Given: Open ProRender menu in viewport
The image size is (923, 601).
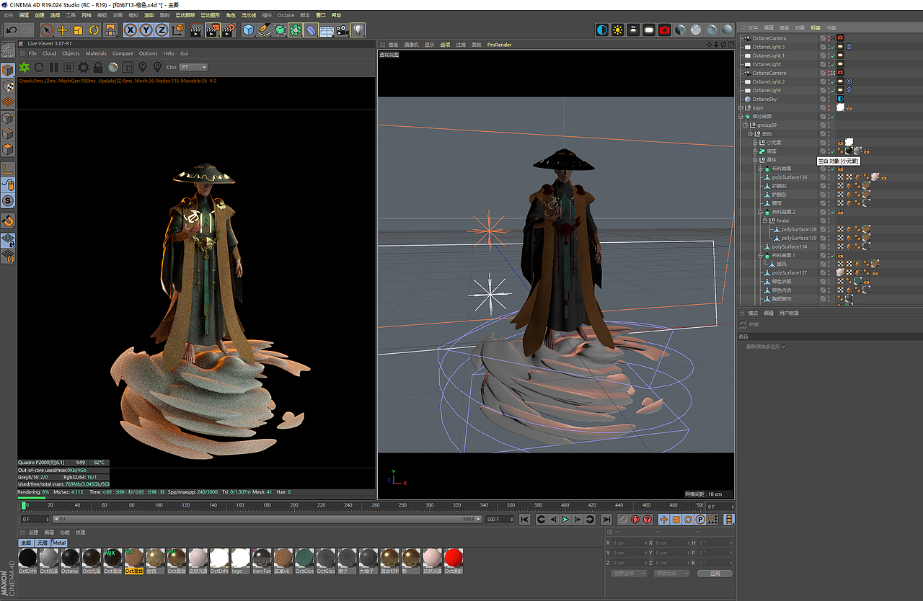Looking at the screenshot, I should coord(499,45).
